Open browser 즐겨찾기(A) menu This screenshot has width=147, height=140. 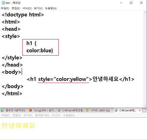42,115
